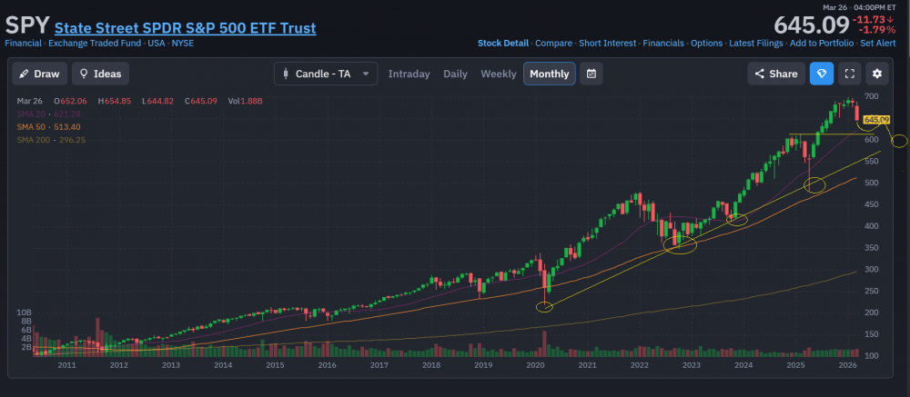Image resolution: width=910 pixels, height=397 pixels.
Task: Open the Ideas lightbulb button
Action: tap(101, 74)
